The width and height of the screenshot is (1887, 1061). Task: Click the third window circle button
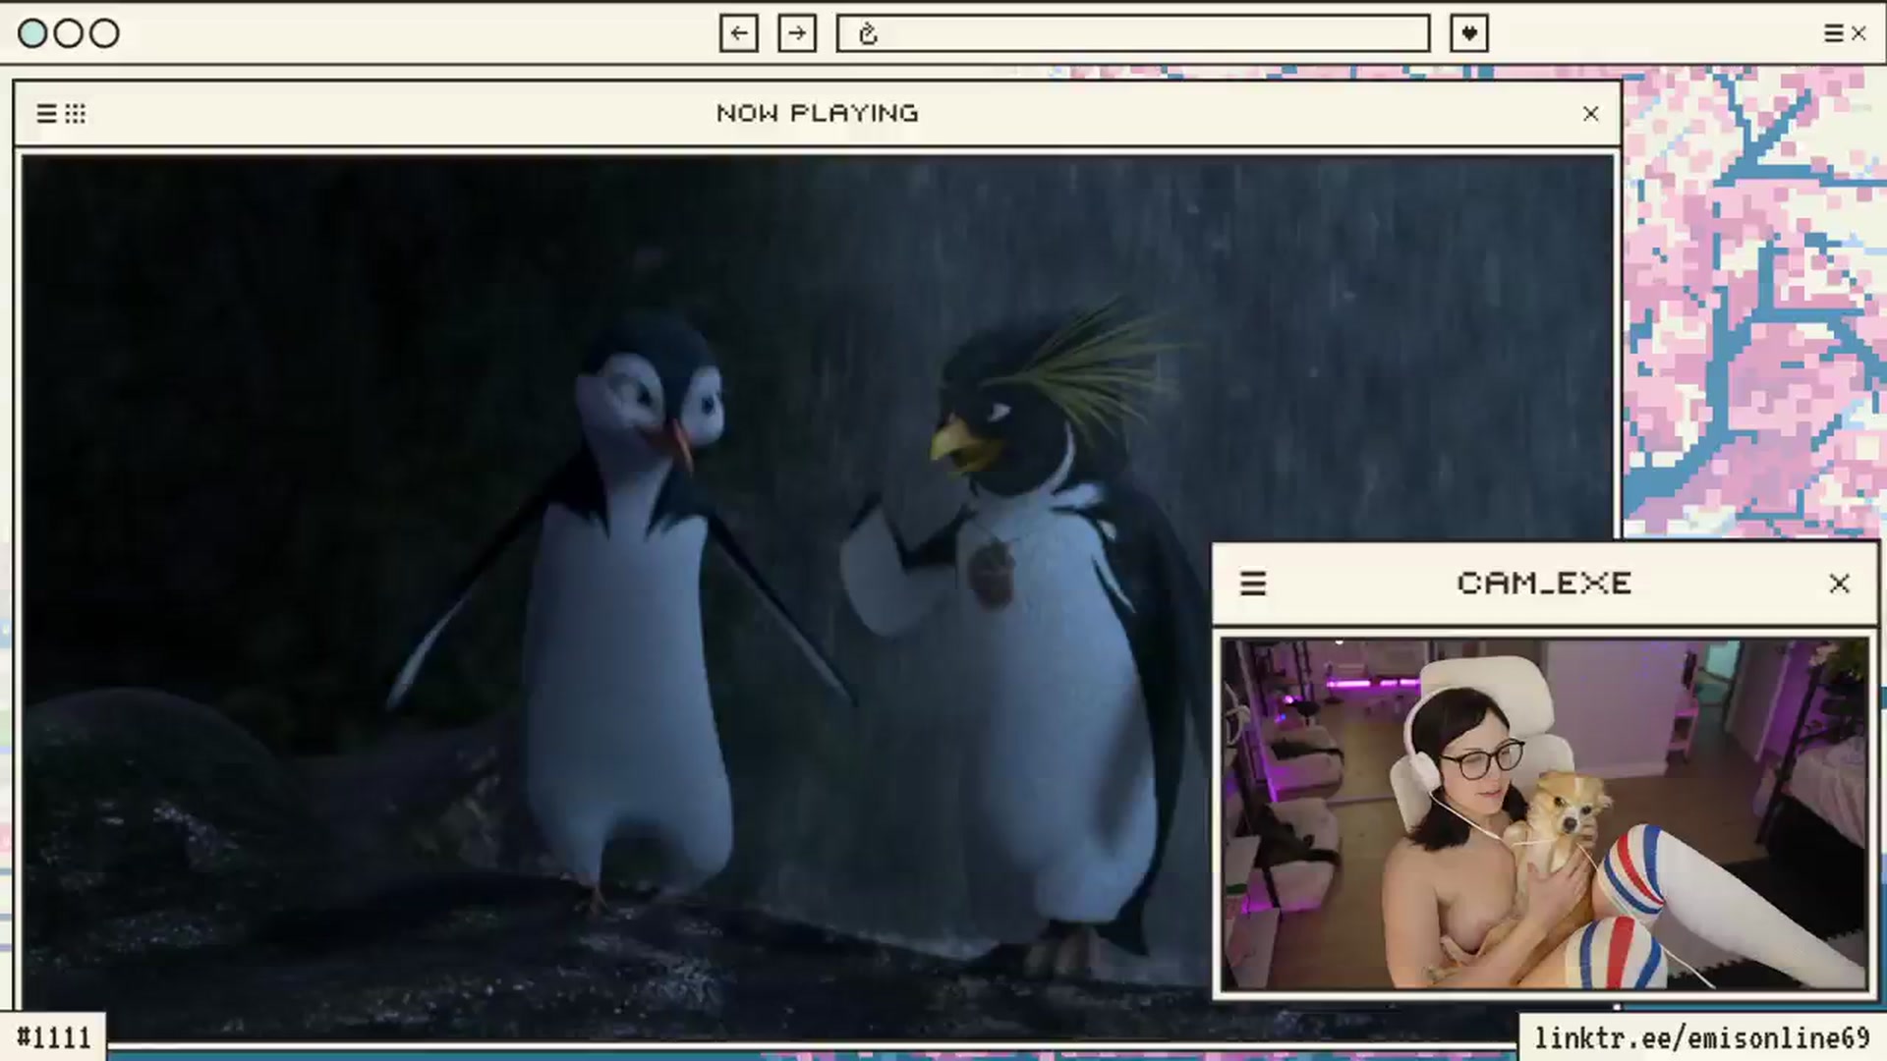104,33
